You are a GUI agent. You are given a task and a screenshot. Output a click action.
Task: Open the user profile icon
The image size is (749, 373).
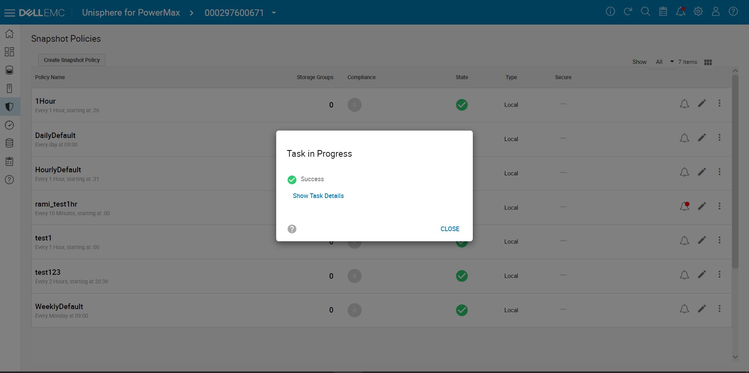715,12
